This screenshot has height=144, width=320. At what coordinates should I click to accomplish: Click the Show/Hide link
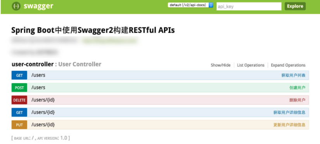click(221, 65)
